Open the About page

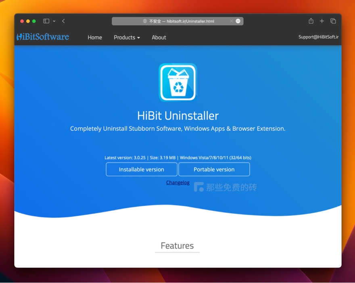click(159, 38)
